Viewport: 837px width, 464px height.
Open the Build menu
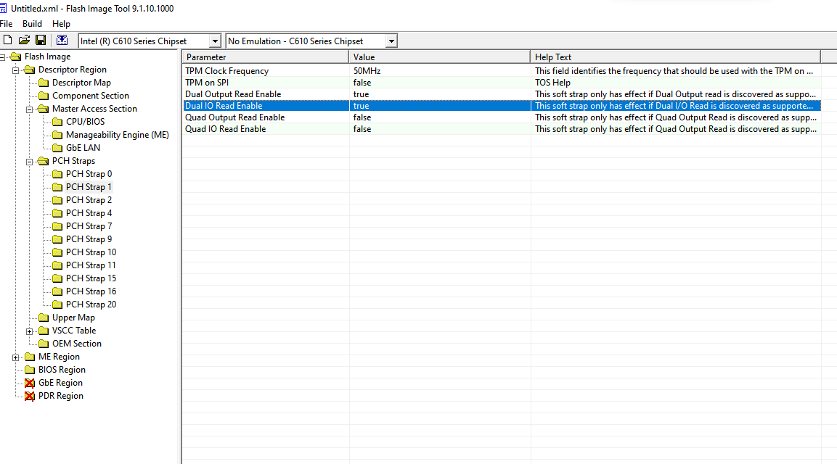click(32, 24)
